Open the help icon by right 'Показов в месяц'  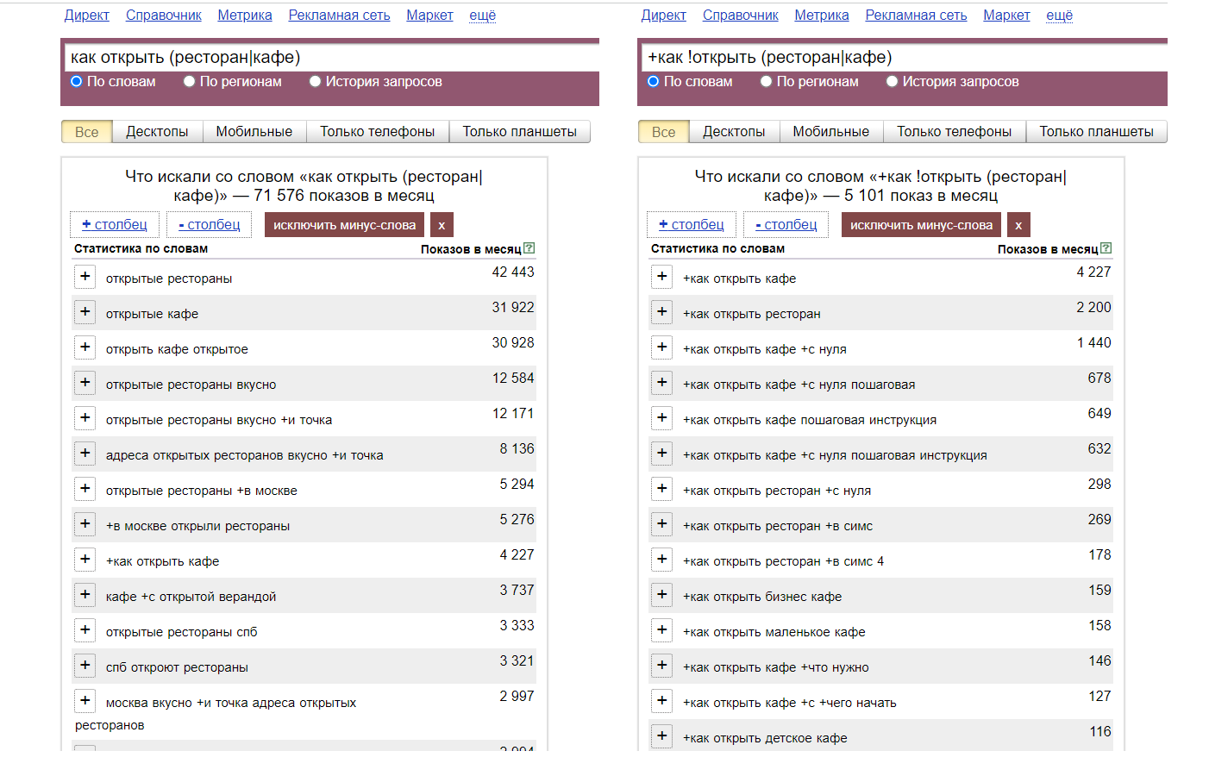point(1106,248)
